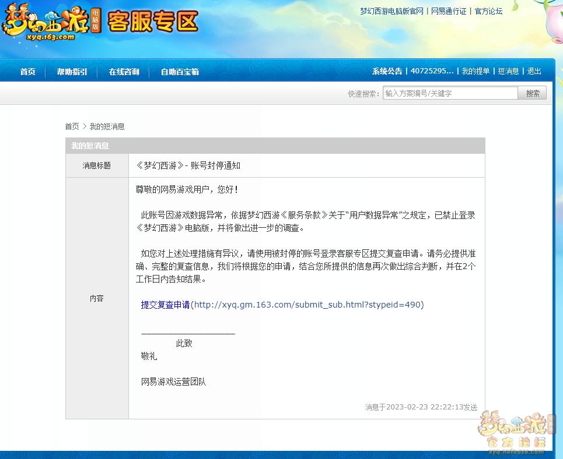563x459 pixels.
Task: Focus the 快速搜索 input field
Action: [x=450, y=93]
